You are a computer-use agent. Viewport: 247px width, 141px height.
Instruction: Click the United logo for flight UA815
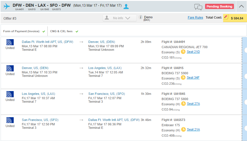10,68
